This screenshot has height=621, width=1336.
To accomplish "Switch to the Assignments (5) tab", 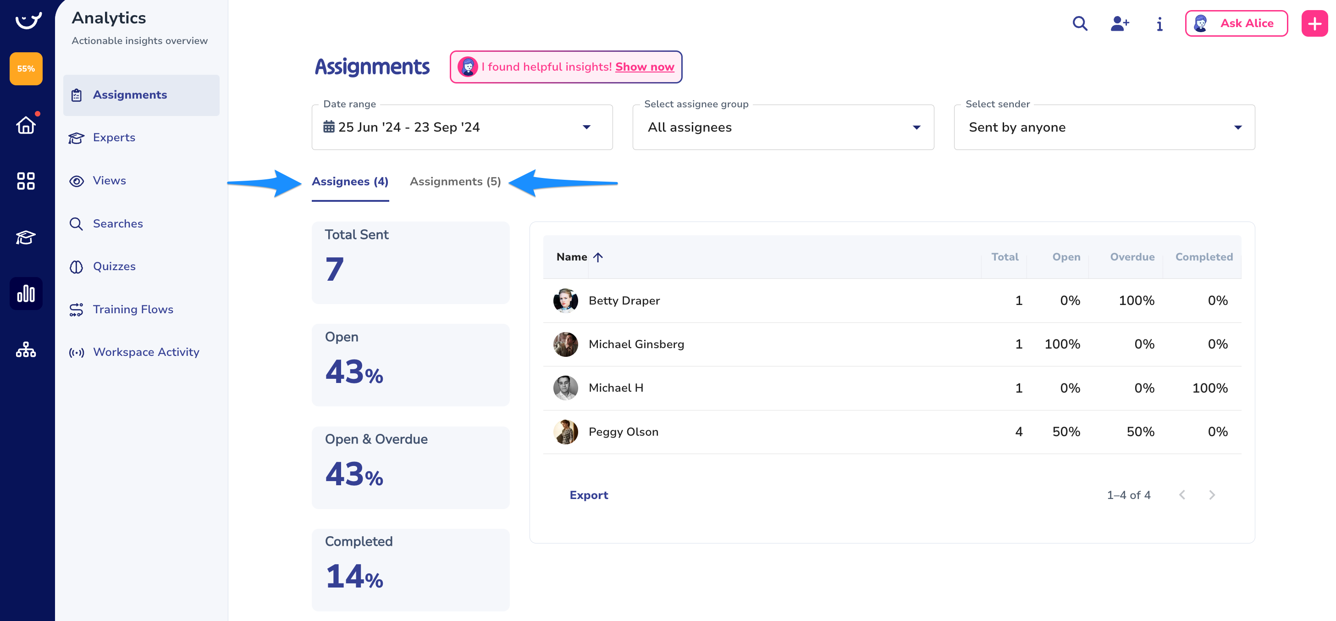I will click(455, 182).
